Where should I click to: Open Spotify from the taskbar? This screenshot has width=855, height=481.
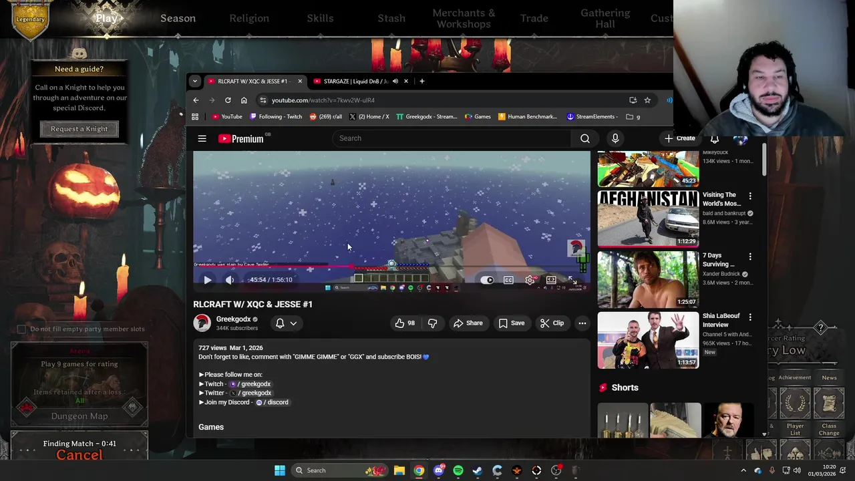click(458, 470)
